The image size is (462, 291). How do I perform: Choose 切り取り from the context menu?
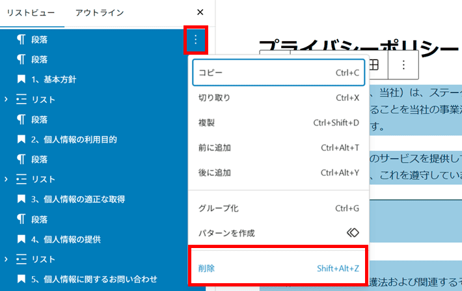coord(279,98)
